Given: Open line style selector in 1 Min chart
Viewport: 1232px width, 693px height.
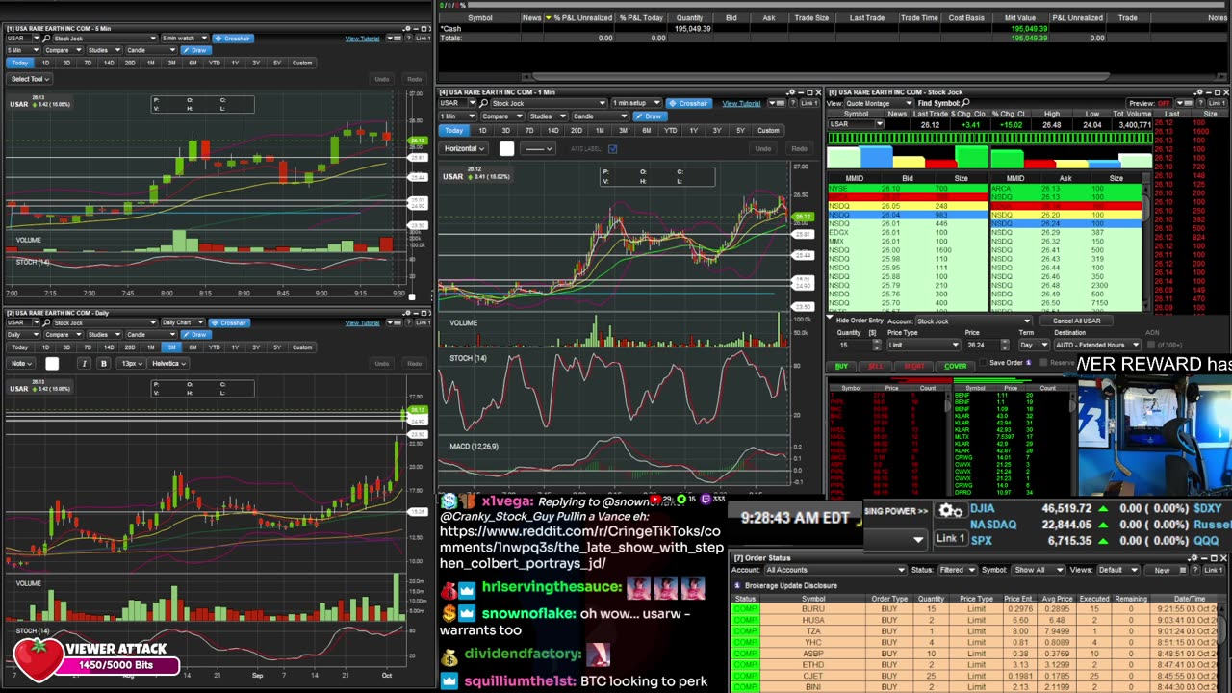Looking at the screenshot, I should tap(538, 148).
